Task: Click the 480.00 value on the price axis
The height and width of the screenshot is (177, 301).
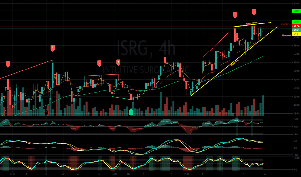Action: tap(296, 114)
